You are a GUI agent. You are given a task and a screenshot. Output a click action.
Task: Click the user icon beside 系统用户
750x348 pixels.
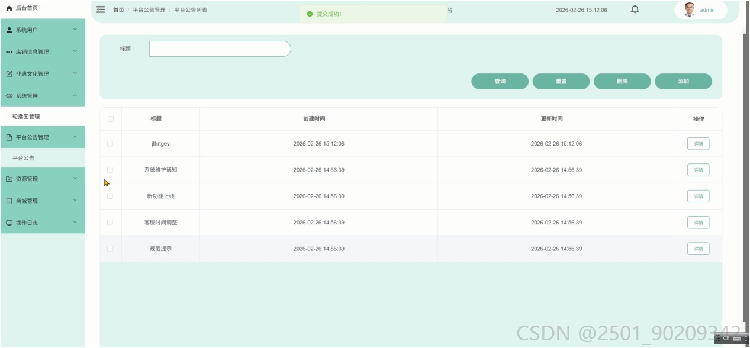(9, 30)
